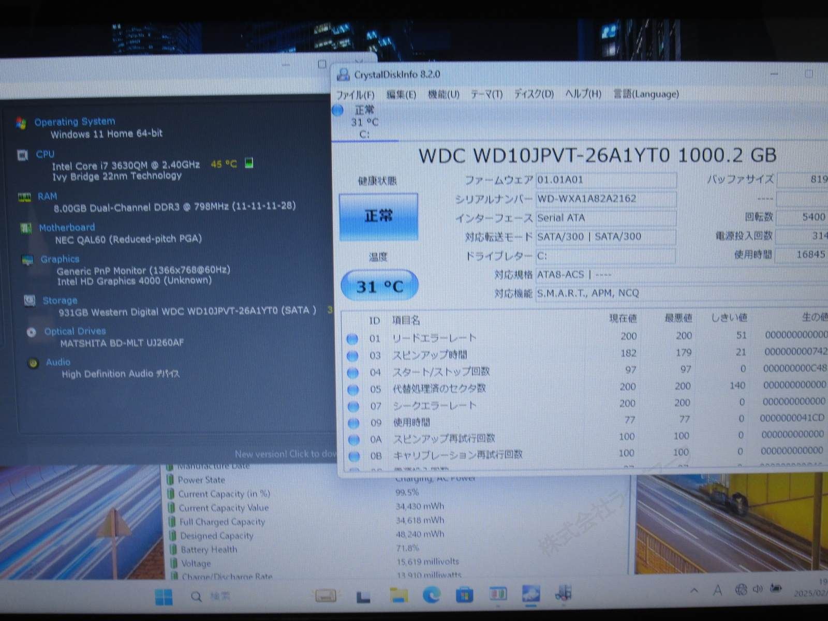Click the green CPU temperature graph icon
This screenshot has width=828, height=621.
click(x=249, y=163)
